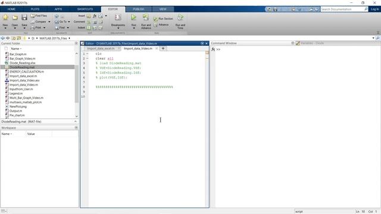
Task: Select ENERGY_CALCULATION.m file
Action: click(x=26, y=72)
